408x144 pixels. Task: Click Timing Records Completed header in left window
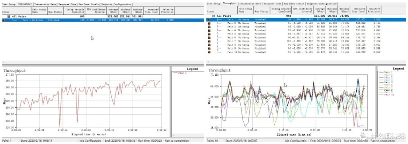pyautogui.click(x=74, y=11)
